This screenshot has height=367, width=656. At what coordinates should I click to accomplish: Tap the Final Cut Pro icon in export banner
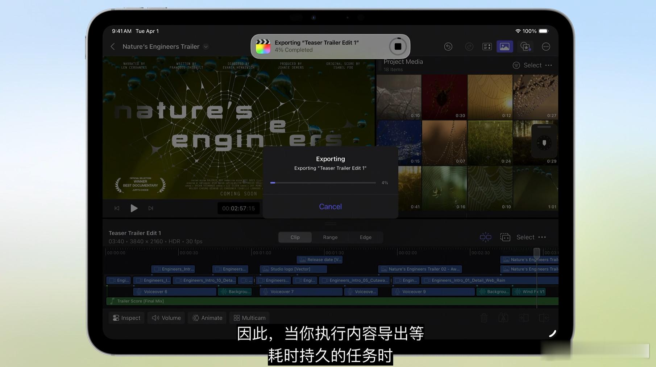click(x=263, y=46)
